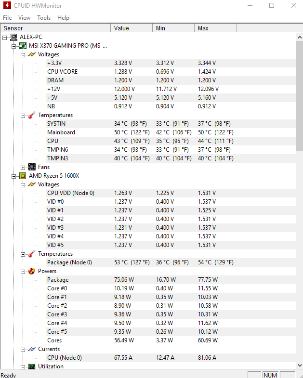
Task: Open the File menu
Action: (x=7, y=18)
